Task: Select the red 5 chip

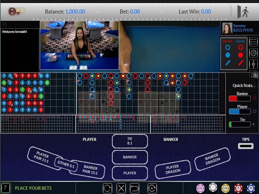Action: 238,188
